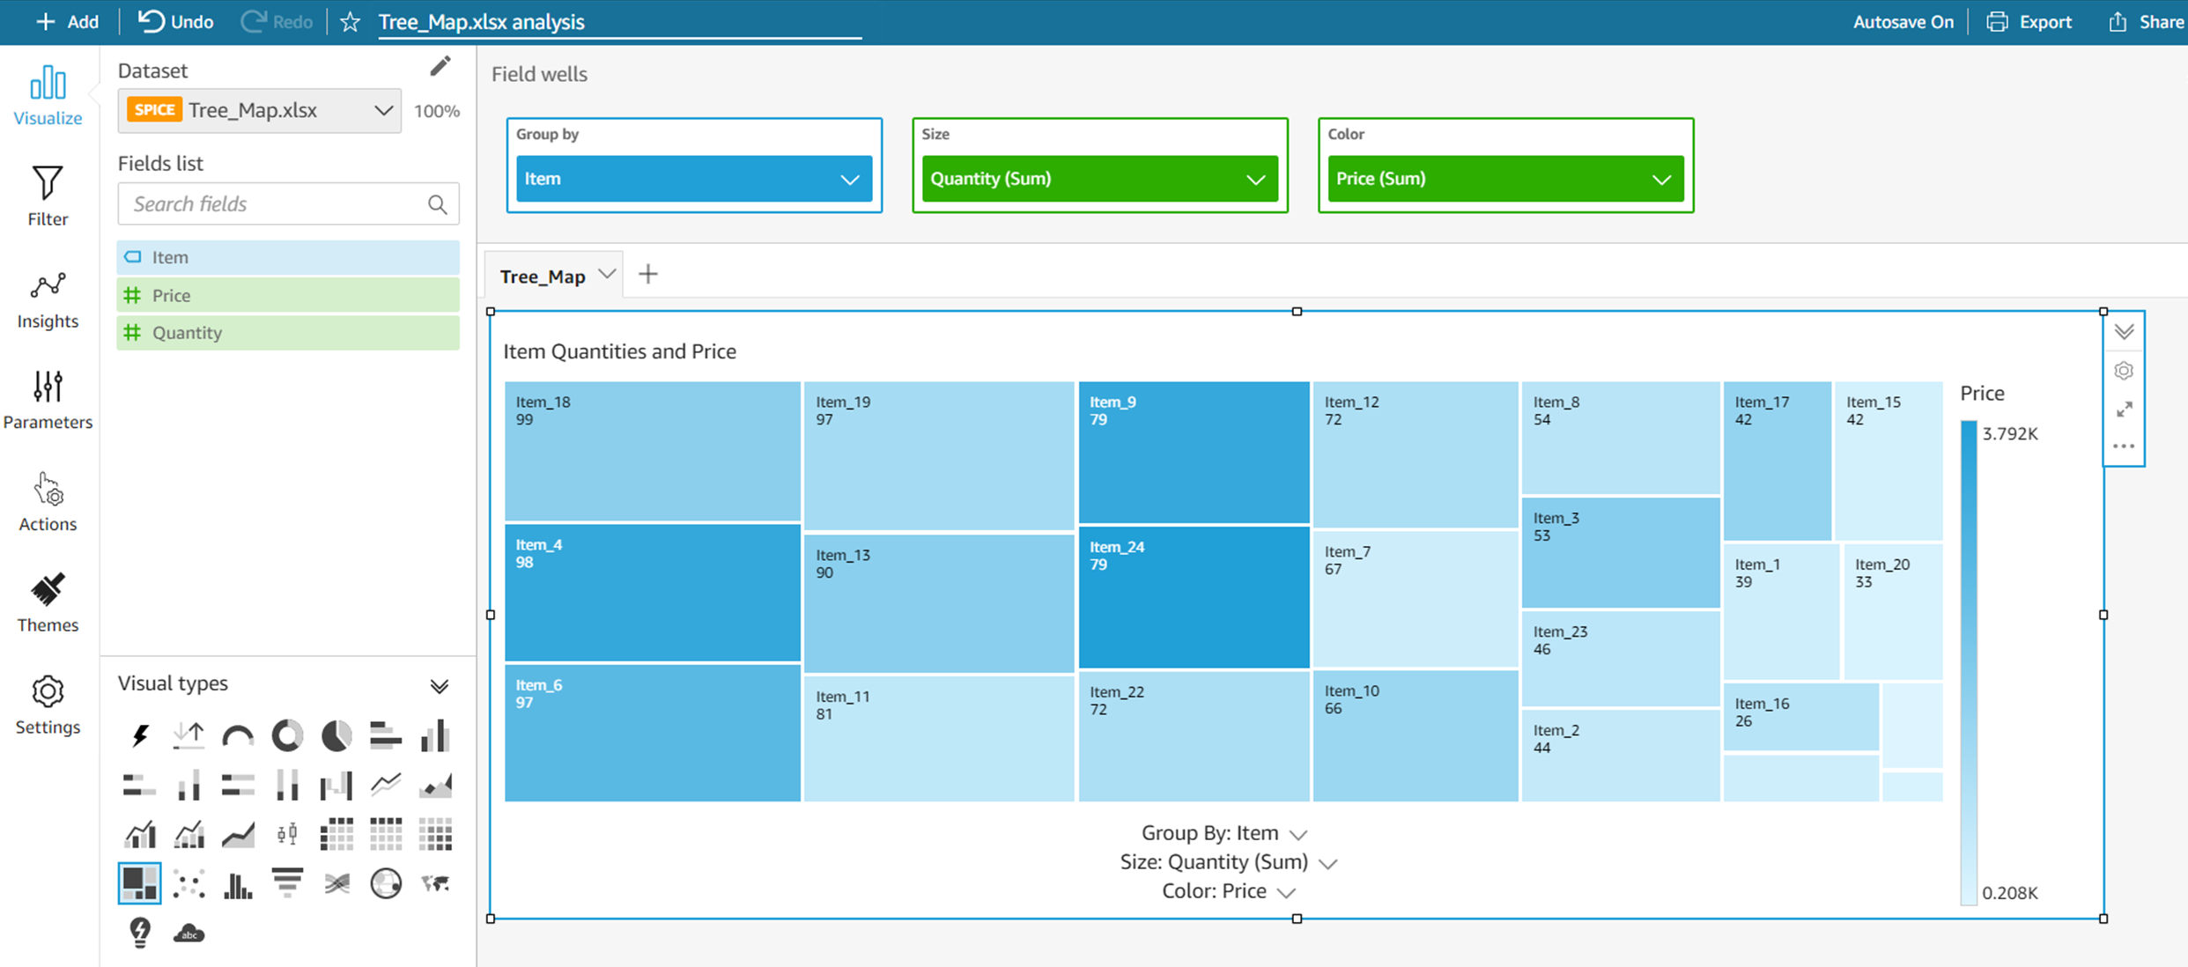
Task: Choose the scatter plot visual type
Action: [188, 883]
